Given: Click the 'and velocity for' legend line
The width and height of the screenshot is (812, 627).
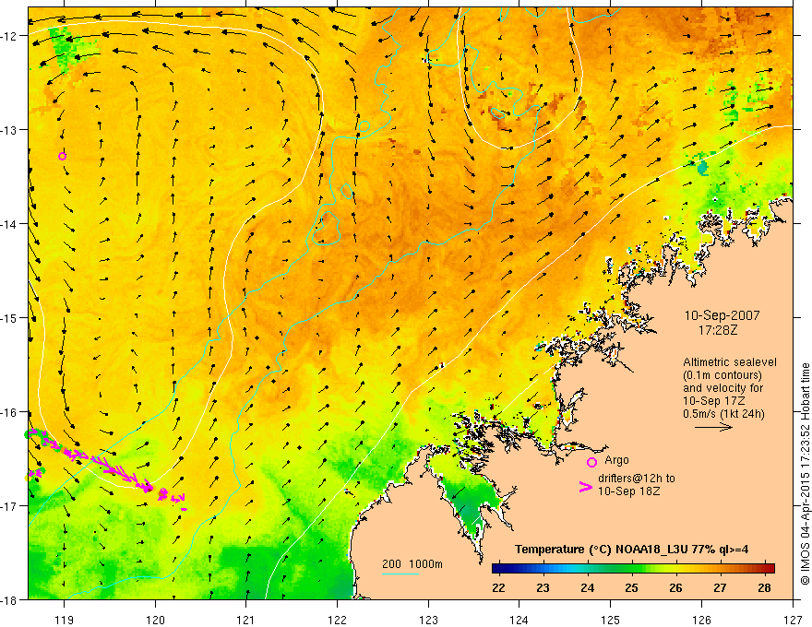Looking at the screenshot, I should coord(722,388).
